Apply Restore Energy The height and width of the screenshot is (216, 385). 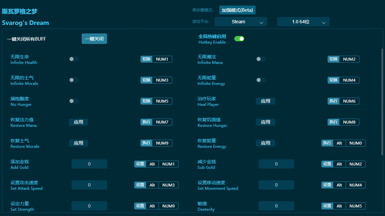click(x=265, y=143)
